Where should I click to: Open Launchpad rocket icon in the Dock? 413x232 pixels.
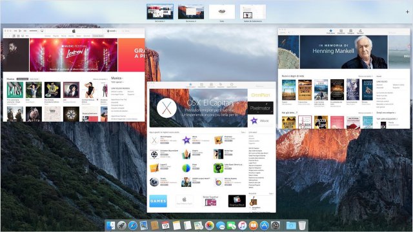coord(121,226)
